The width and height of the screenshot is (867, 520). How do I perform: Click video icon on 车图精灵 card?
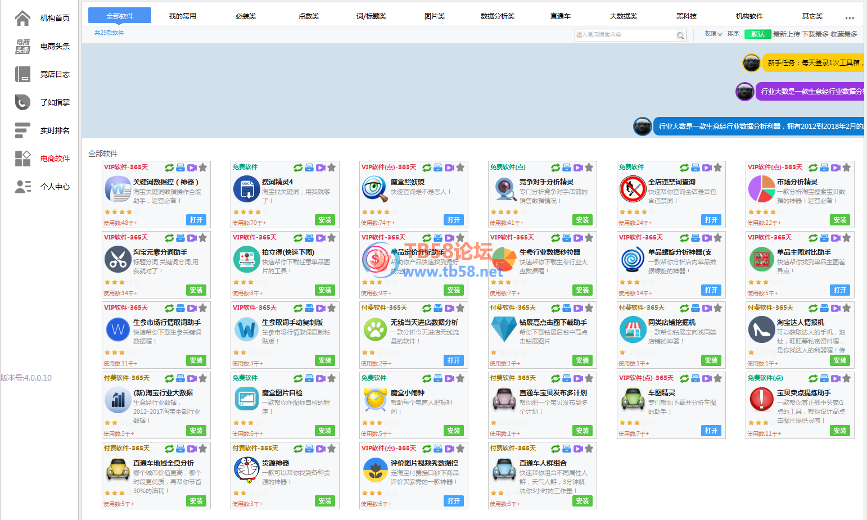click(707, 378)
